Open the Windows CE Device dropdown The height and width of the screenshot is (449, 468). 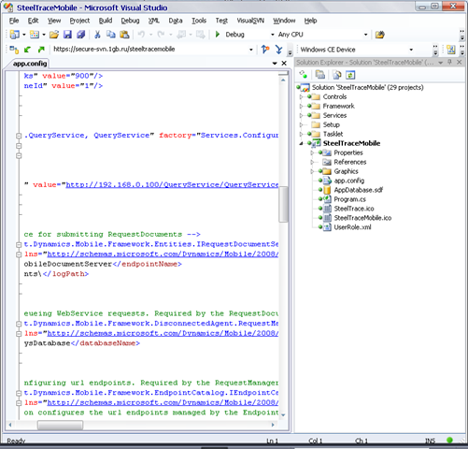411,50
